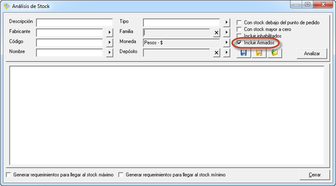Enable Con stock debajo del punto de pedido
The height and width of the screenshot is (186, 336).
pyautogui.click(x=239, y=23)
